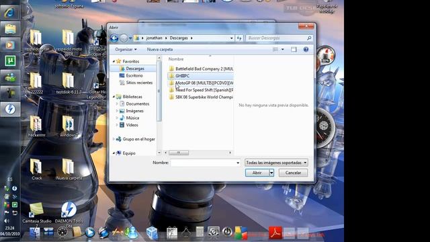Open the Organizar menu

(x=126, y=49)
